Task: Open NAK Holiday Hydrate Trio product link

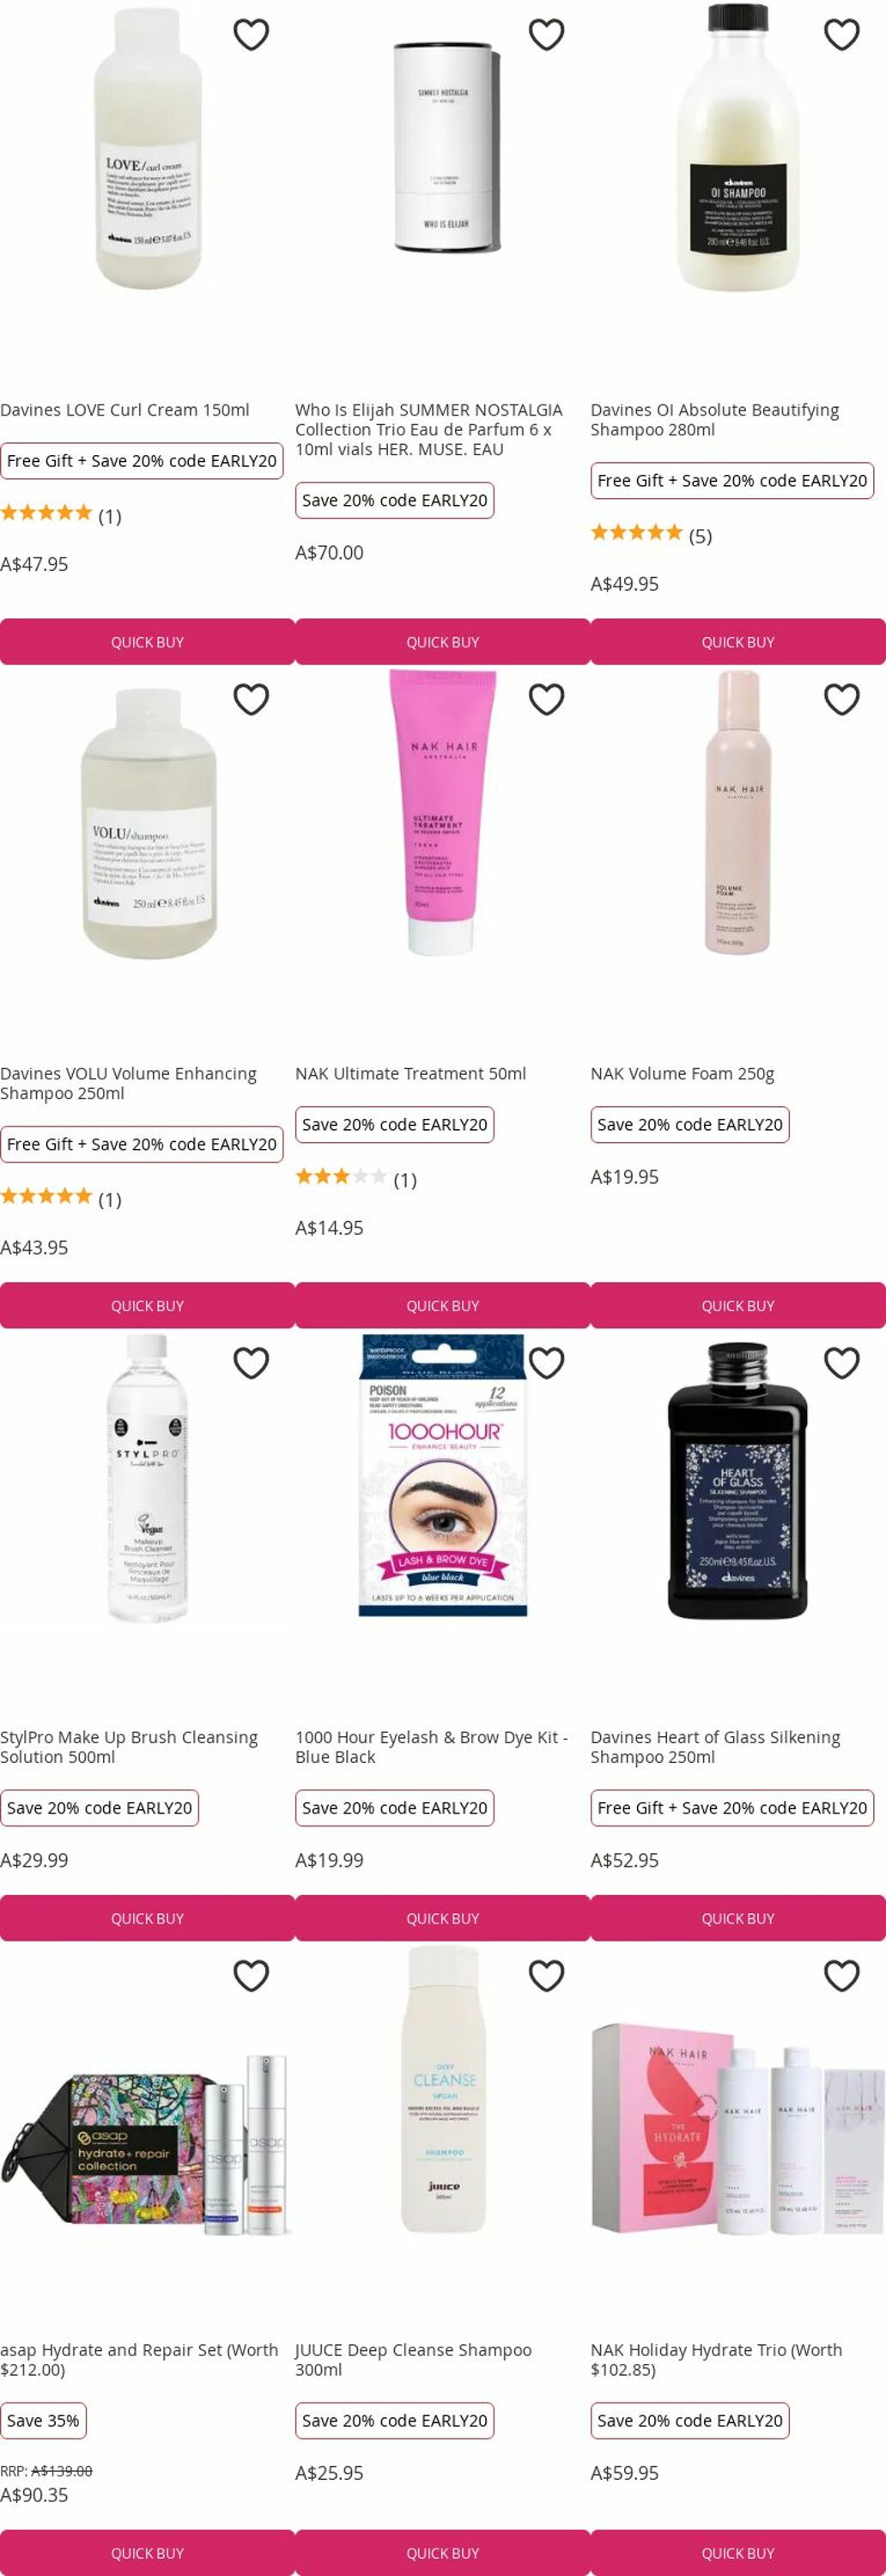Action: pos(716,2360)
